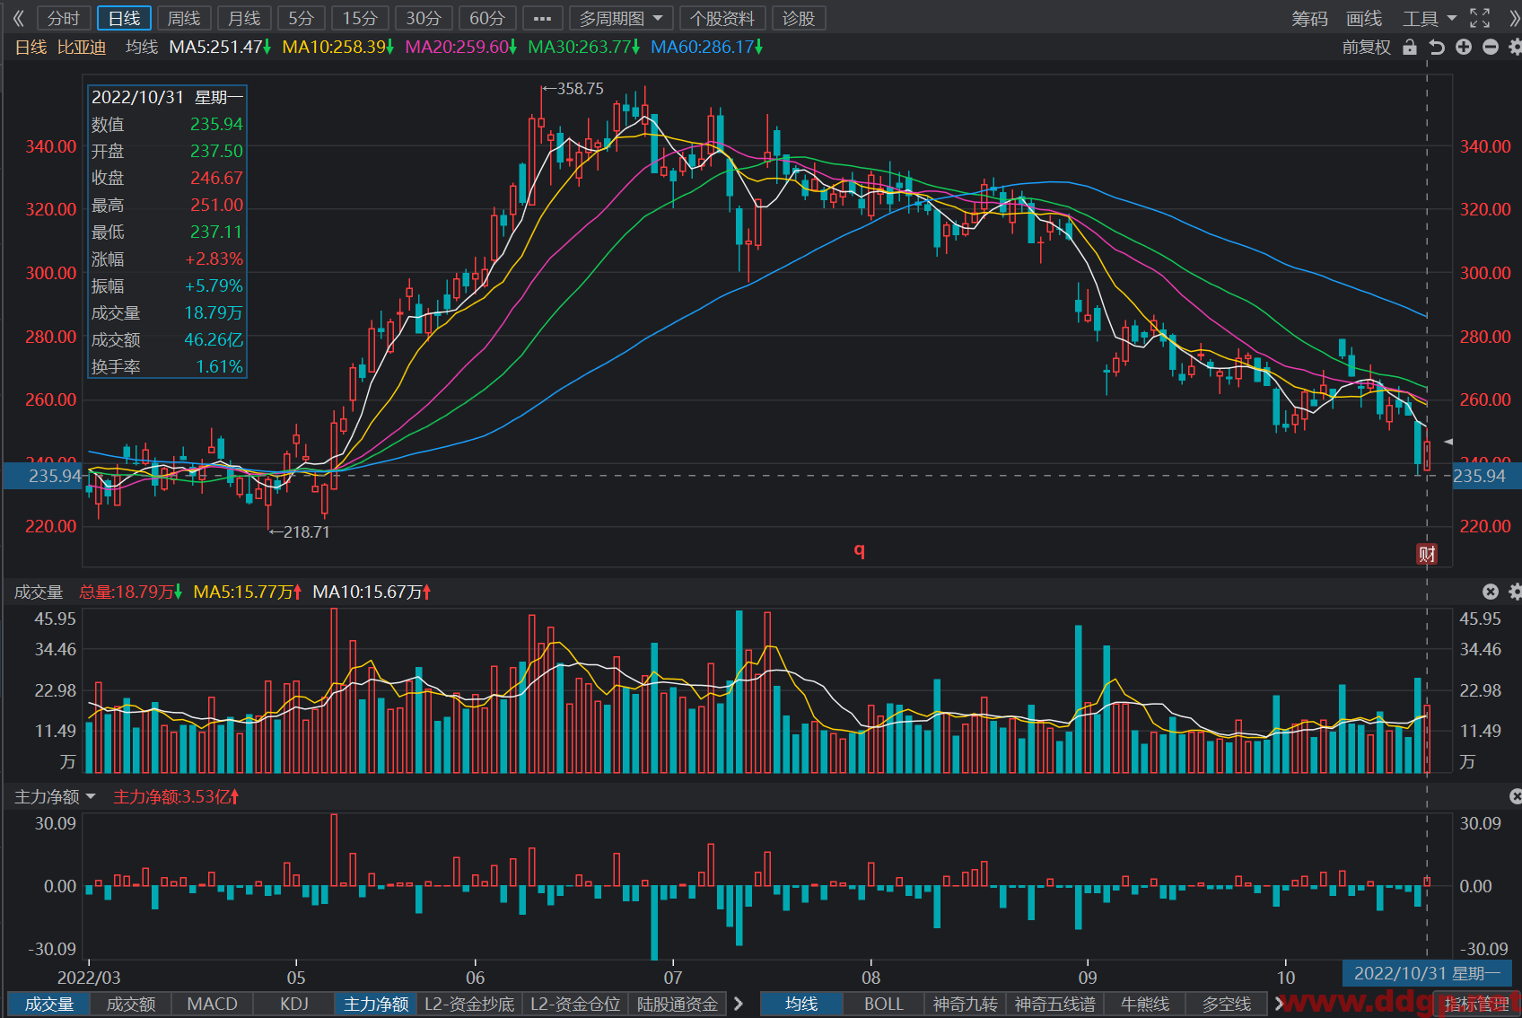Close the 成交量 volume sub-panel
This screenshot has width=1522, height=1018.
[1491, 592]
